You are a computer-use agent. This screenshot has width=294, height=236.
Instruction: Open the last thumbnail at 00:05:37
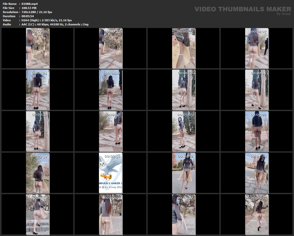point(257,214)
